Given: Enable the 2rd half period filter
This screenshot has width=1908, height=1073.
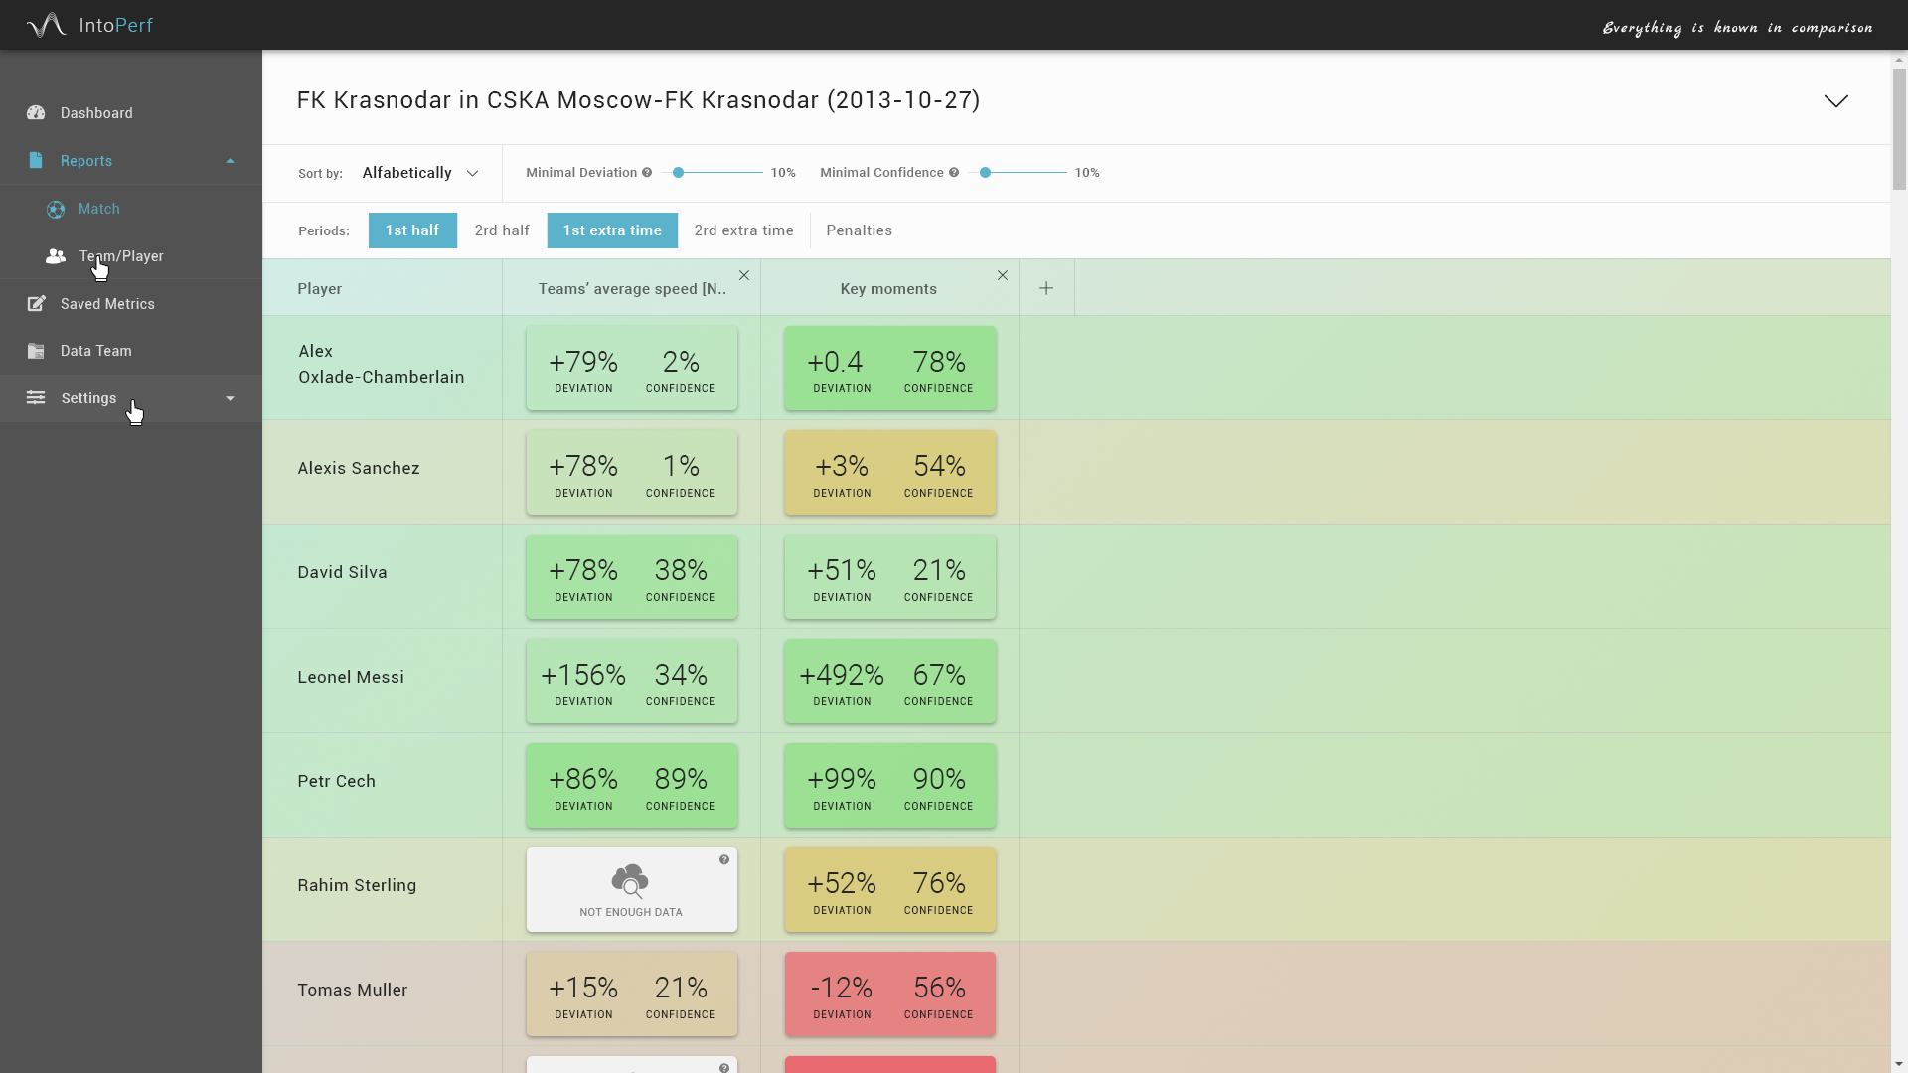Looking at the screenshot, I should tap(501, 230).
